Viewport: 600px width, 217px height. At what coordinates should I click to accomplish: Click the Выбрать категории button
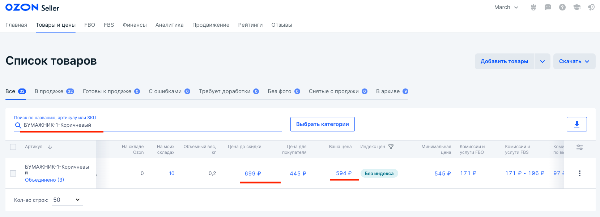322,124
